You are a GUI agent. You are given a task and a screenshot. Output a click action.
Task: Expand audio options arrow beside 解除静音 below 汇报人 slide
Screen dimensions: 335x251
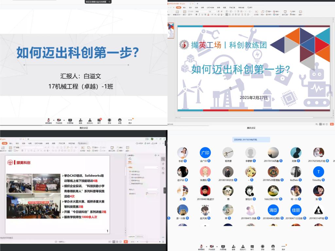coord(54,120)
